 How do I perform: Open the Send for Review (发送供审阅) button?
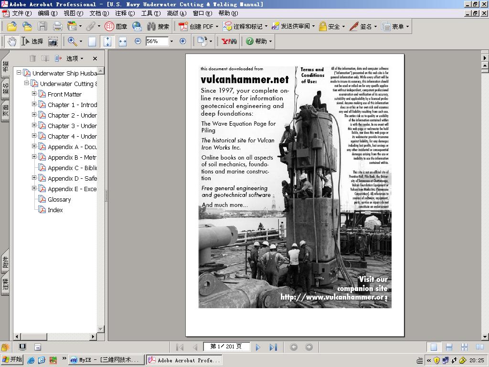[293, 27]
